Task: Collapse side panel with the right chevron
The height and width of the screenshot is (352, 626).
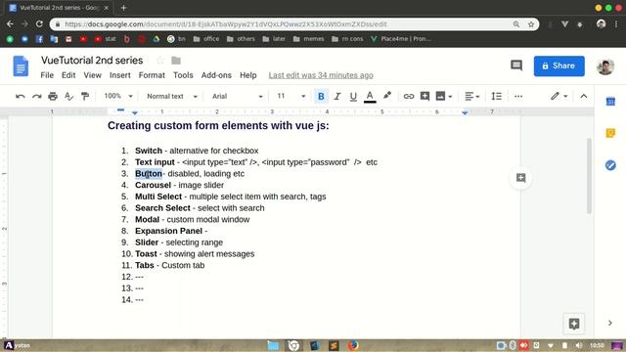Action: tap(610, 323)
